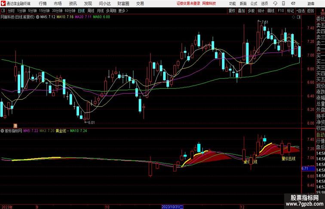Switch to 周线 weekly period tab
Image resolution: width=325 pixels, height=209 pixels.
pyautogui.click(x=91, y=11)
